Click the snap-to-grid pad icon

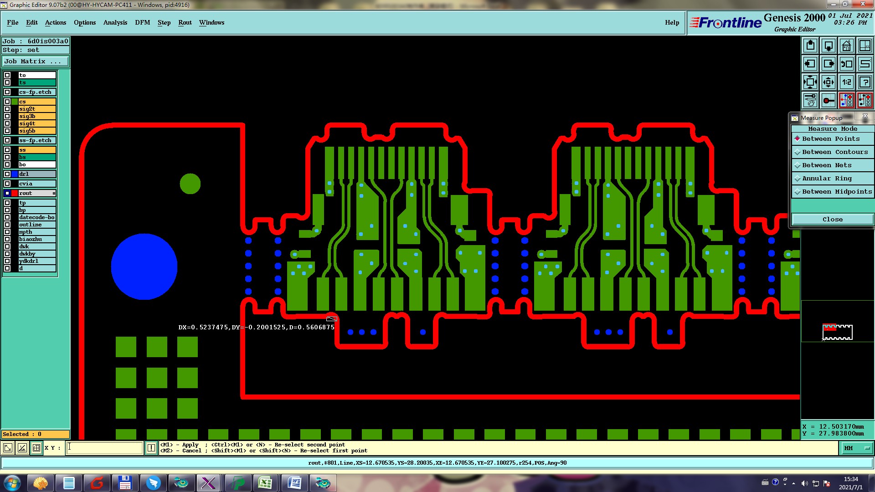coord(829,100)
